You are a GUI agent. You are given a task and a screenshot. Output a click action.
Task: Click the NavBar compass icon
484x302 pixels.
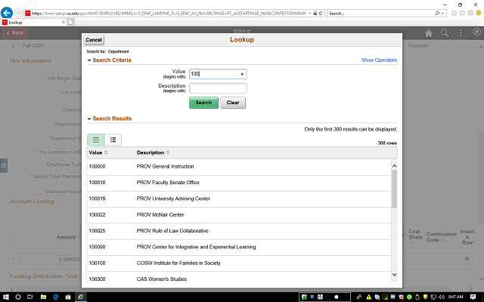(x=476, y=32)
